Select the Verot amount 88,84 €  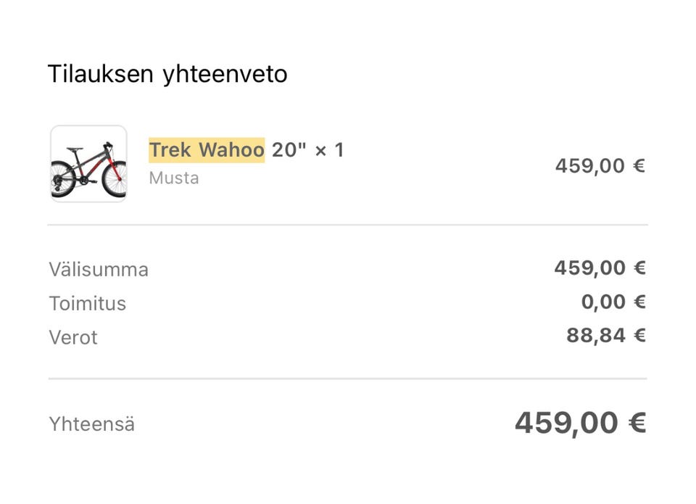pyautogui.click(x=605, y=336)
